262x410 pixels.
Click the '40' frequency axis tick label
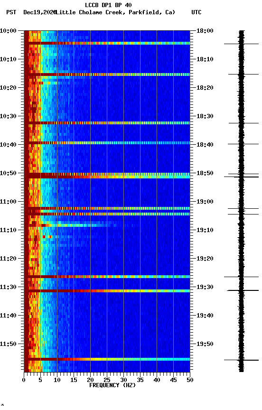(157, 380)
